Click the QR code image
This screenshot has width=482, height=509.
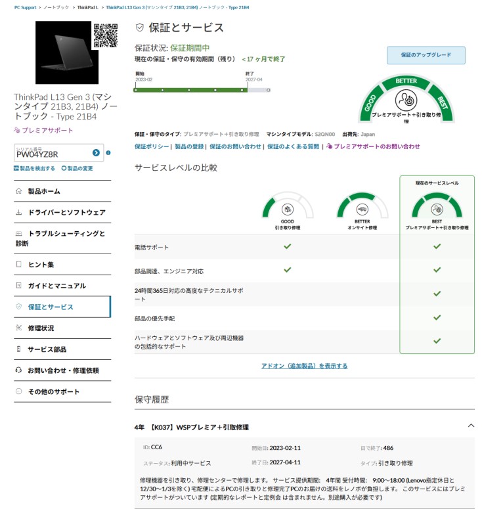106,35
